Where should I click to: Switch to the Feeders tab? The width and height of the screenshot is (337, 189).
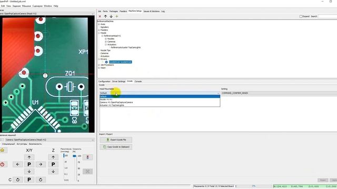pyautogui.click(x=123, y=11)
